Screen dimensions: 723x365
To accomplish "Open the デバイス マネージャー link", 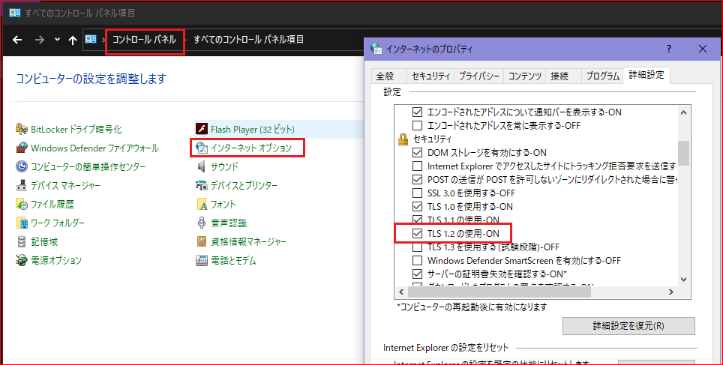I will tap(65, 185).
